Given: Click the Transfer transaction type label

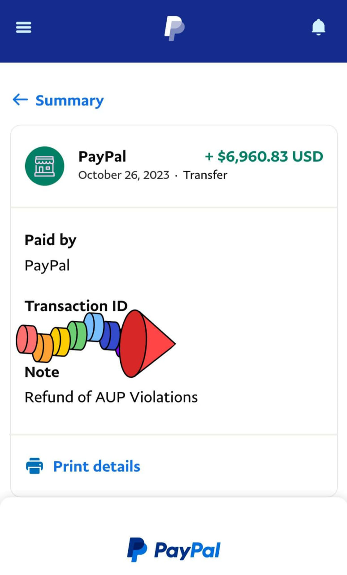Looking at the screenshot, I should (205, 175).
